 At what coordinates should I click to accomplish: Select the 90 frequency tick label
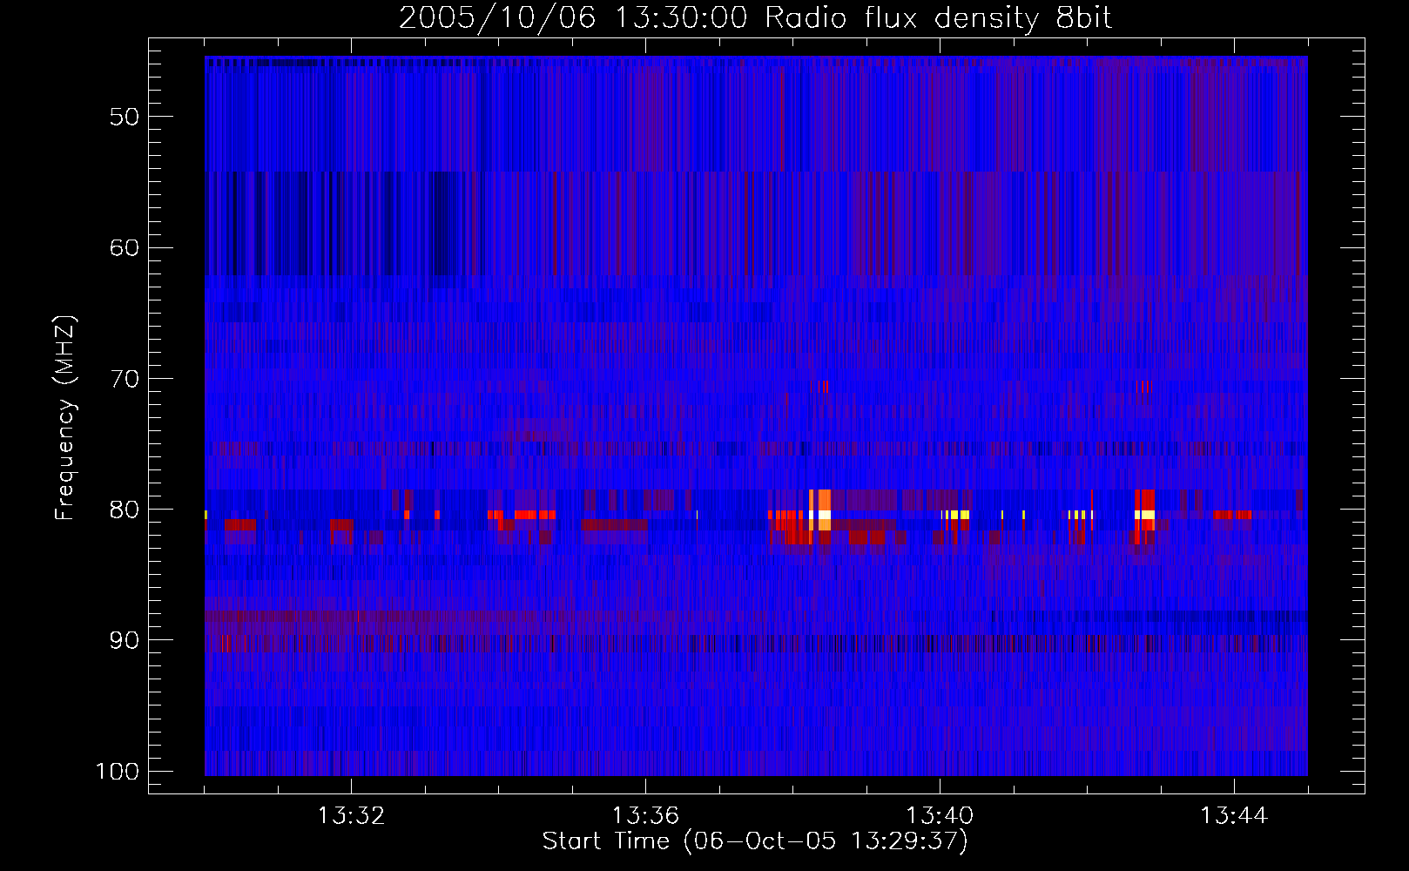pyautogui.click(x=125, y=640)
